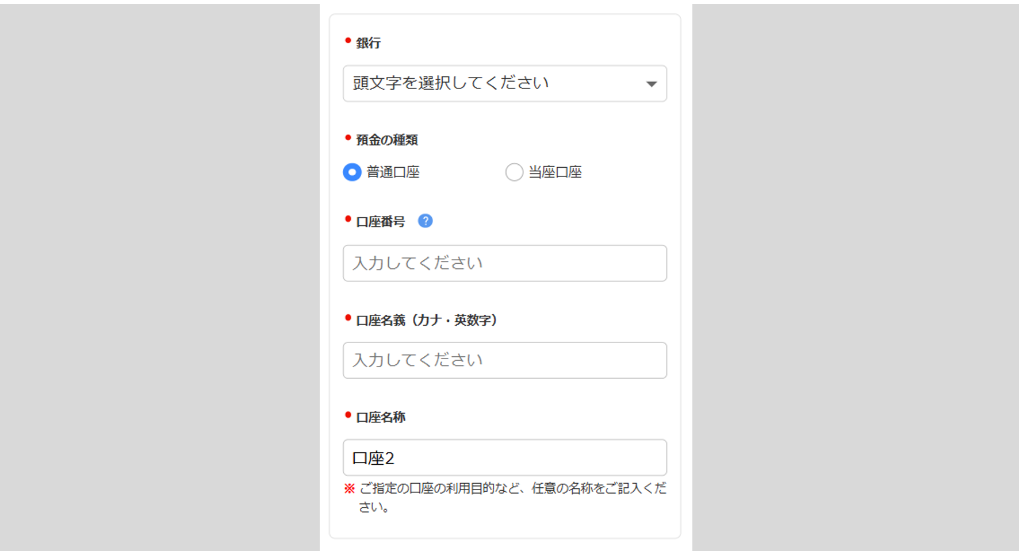The width and height of the screenshot is (1019, 551).
Task: Select the 当座口座 radio button
Action: (514, 172)
